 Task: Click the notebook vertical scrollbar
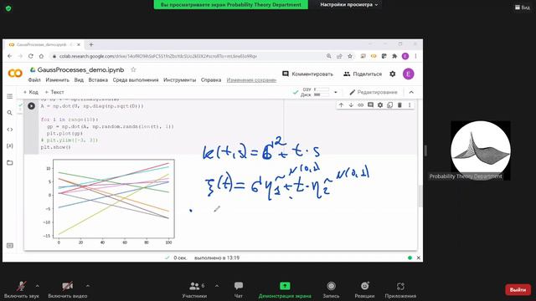[420, 196]
